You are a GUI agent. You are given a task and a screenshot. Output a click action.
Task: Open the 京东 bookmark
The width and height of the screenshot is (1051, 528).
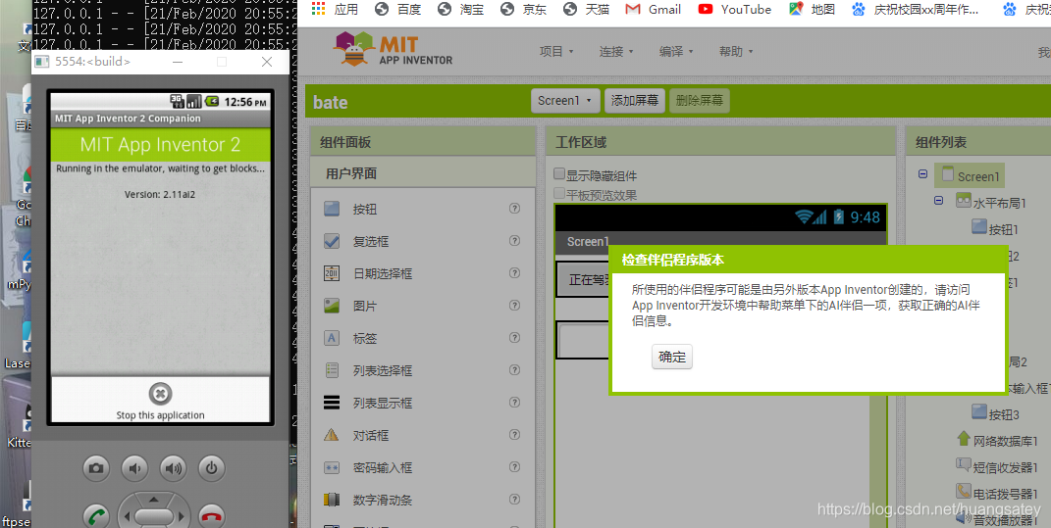523,9
